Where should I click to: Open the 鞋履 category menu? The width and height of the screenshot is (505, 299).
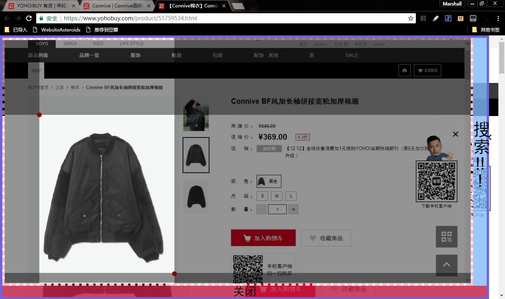176,55
